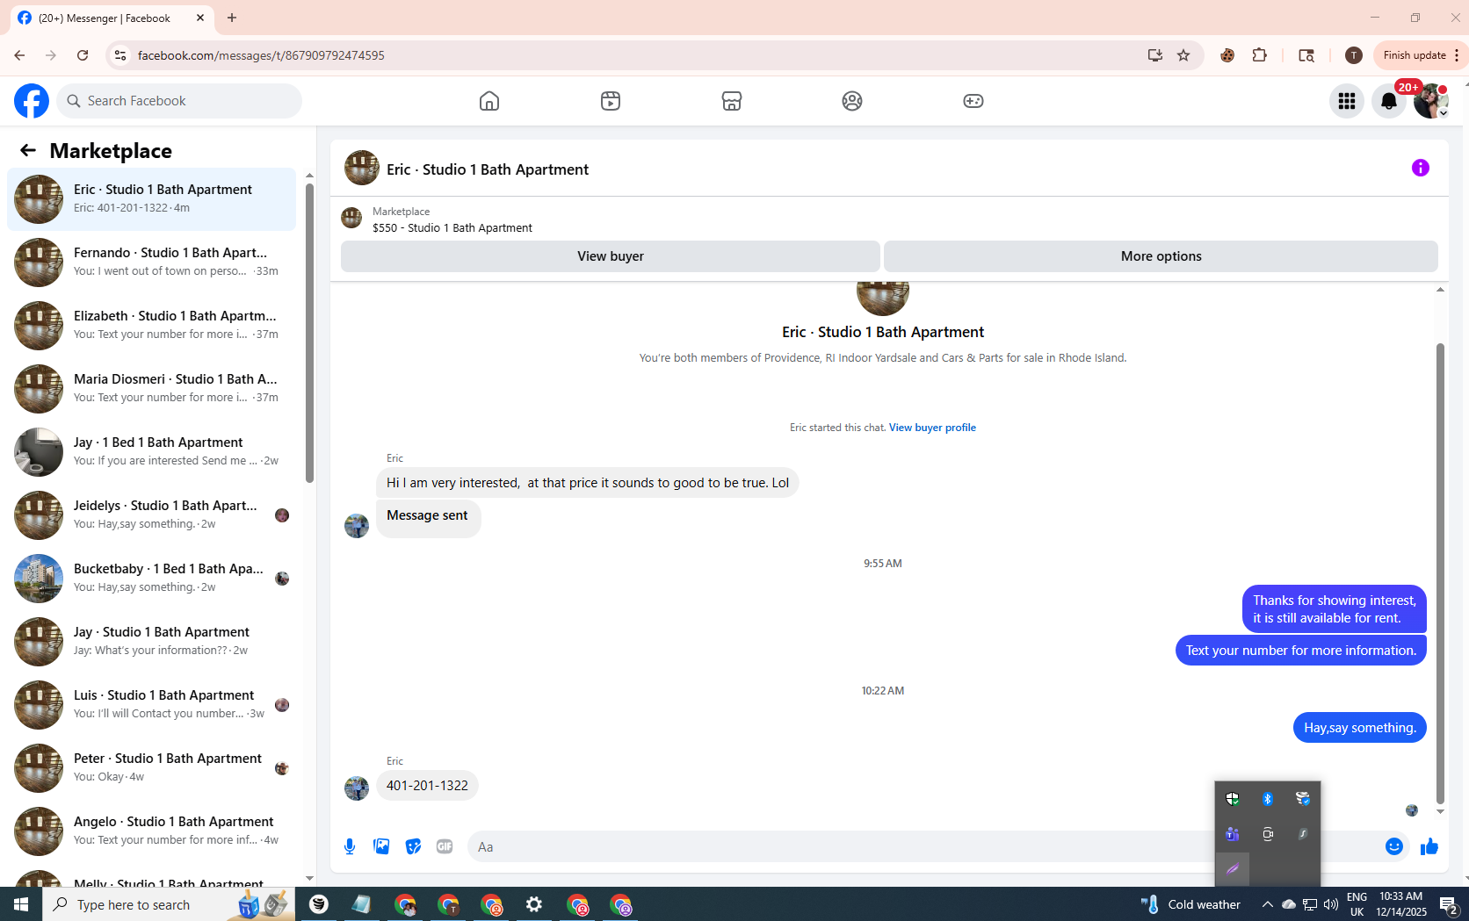The height and width of the screenshot is (921, 1469).
Task: Open Eric Studio 1 Bath conversation
Action: [x=152, y=199]
